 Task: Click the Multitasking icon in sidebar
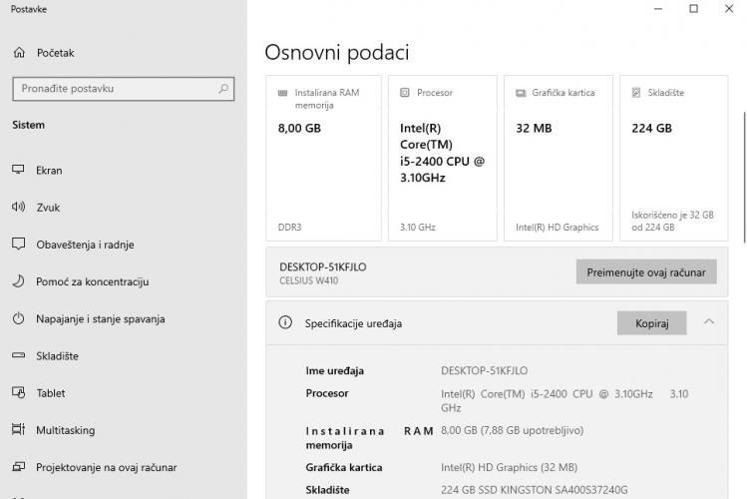click(18, 430)
